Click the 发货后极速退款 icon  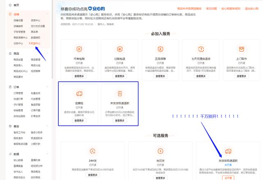(x=227, y=152)
